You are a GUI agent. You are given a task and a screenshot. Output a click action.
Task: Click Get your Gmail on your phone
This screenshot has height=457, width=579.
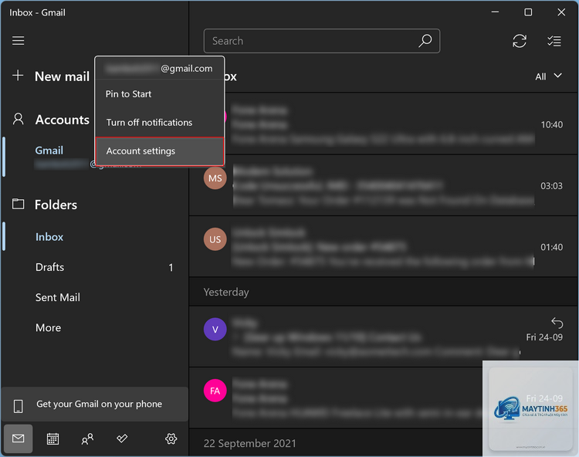tap(94, 405)
